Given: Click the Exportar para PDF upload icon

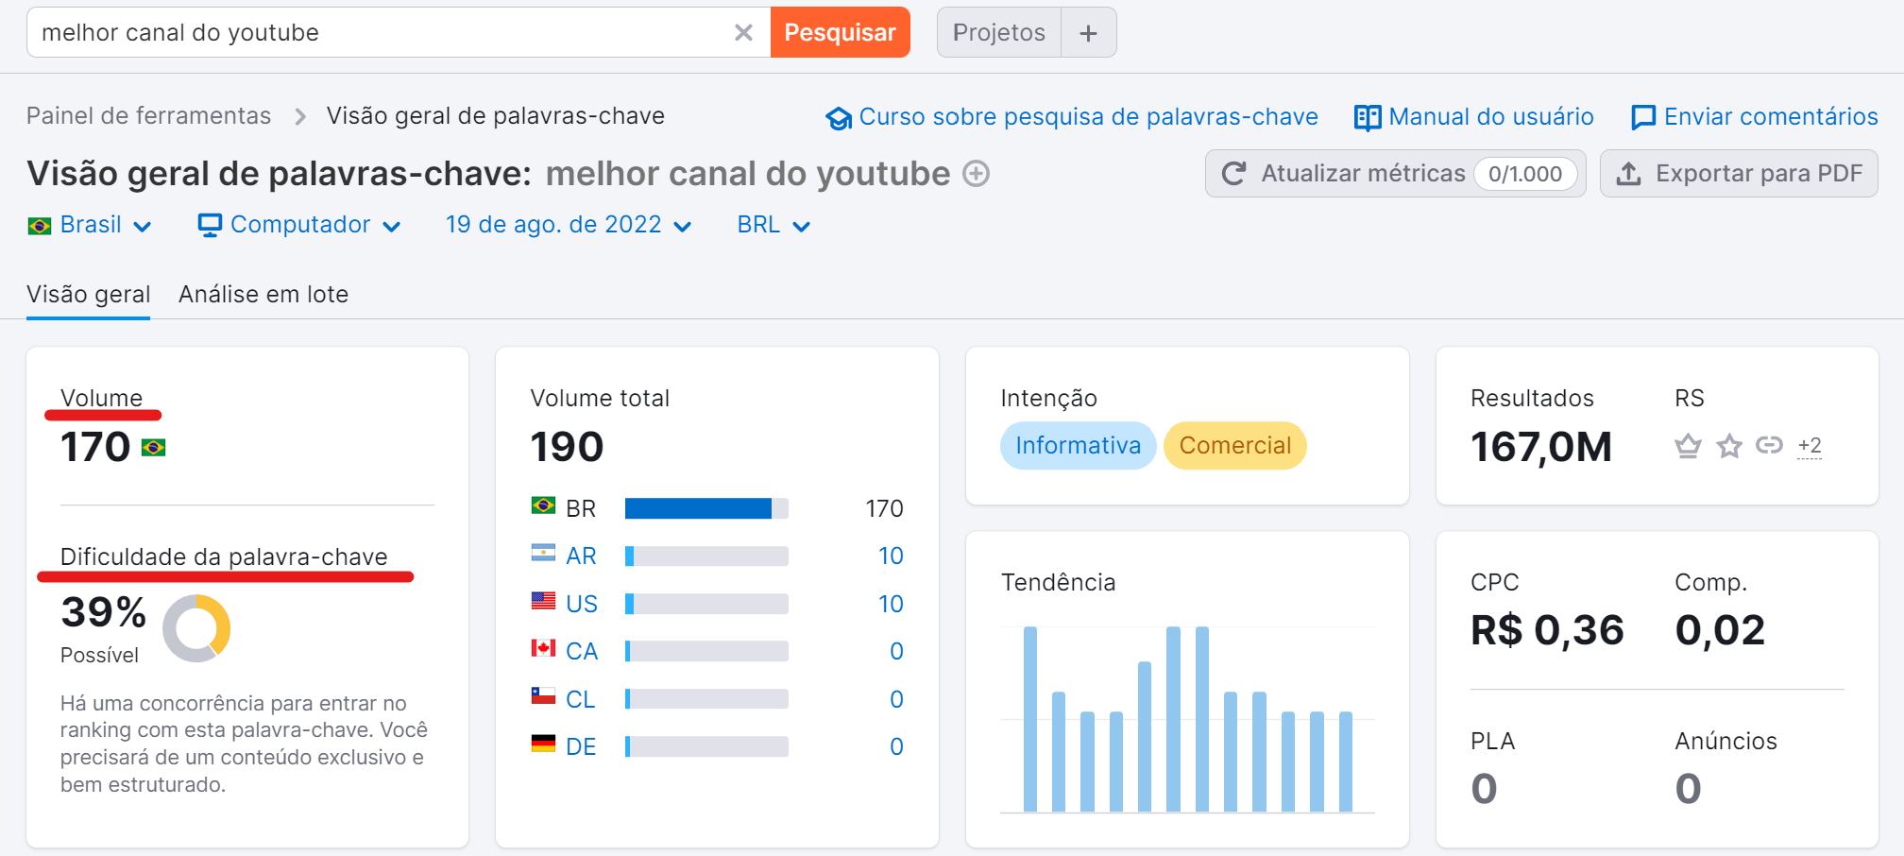Looking at the screenshot, I should (1629, 173).
